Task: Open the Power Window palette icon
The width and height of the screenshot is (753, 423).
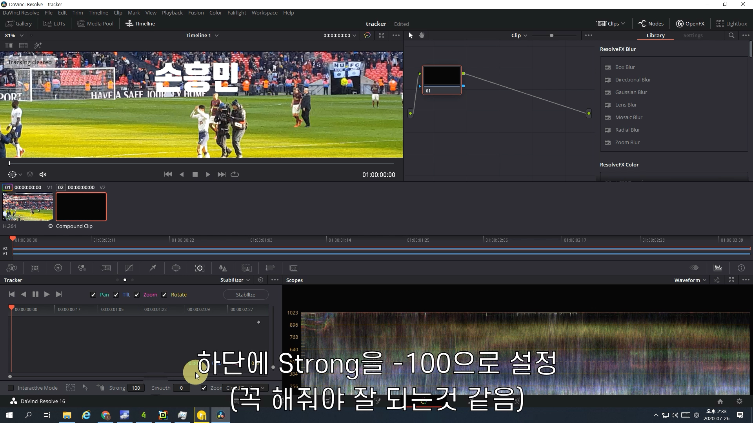Action: click(x=176, y=268)
